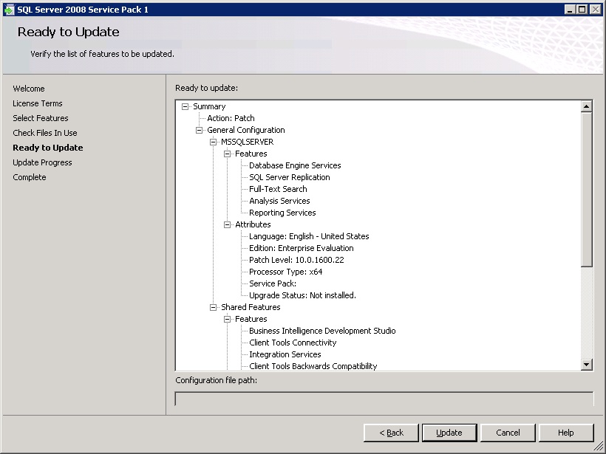Close the Service Pack 1 window

click(x=596, y=10)
